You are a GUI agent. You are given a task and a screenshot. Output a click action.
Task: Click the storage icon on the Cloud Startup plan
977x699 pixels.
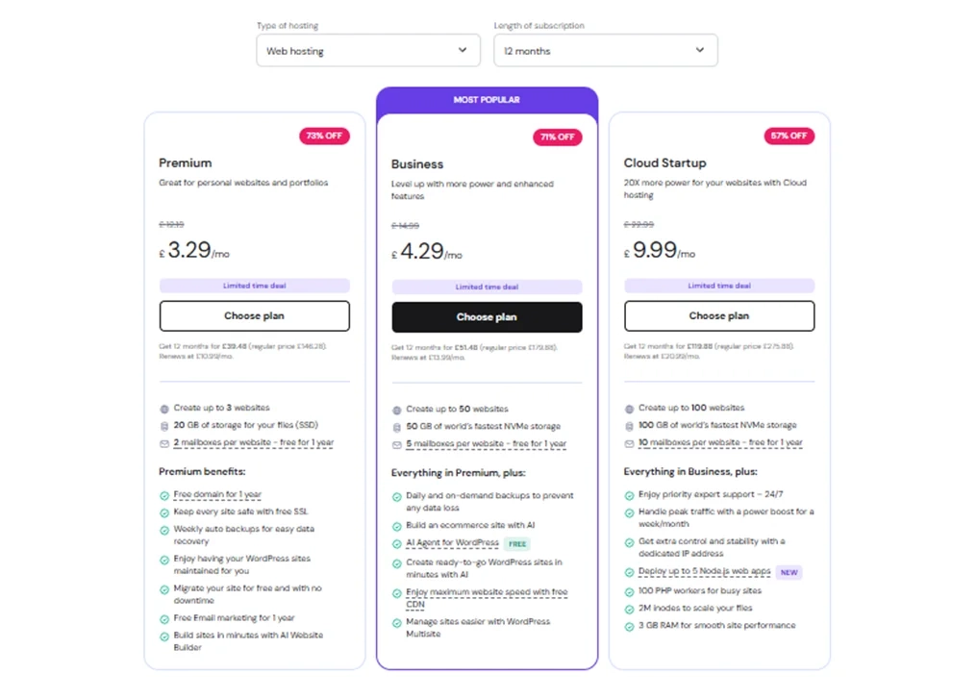[x=630, y=425]
